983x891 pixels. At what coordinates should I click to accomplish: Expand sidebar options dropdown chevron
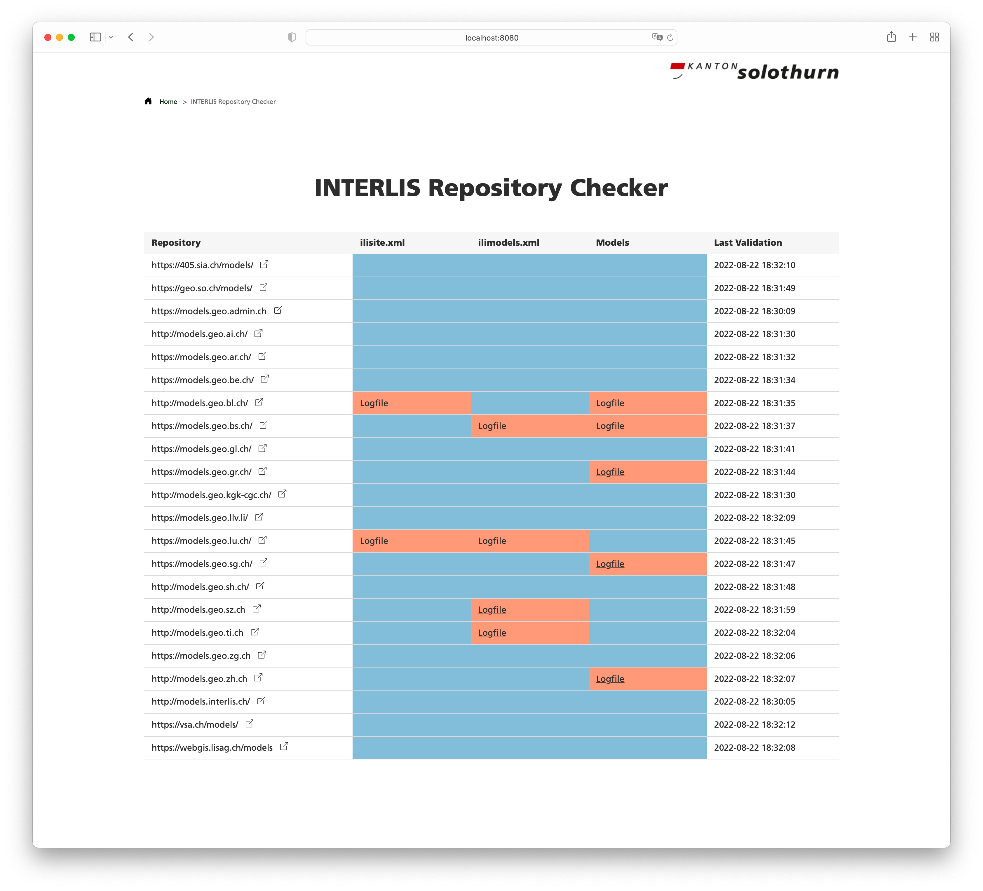click(111, 37)
